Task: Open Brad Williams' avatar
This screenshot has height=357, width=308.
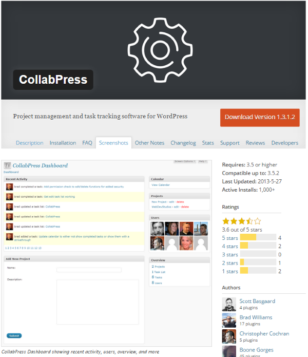Action: pyautogui.click(x=229, y=321)
